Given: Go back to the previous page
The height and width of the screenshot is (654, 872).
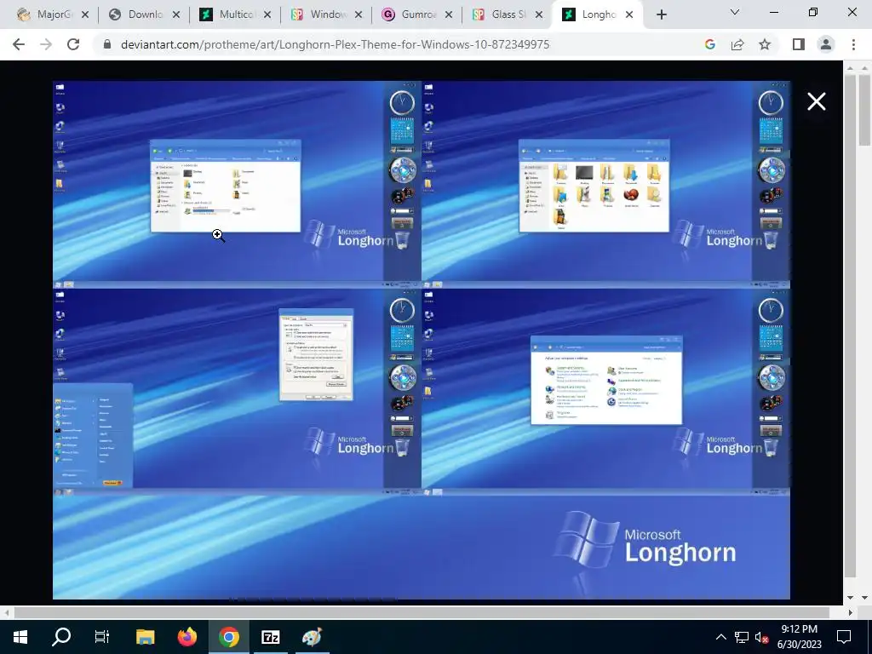Looking at the screenshot, I should coord(19,44).
